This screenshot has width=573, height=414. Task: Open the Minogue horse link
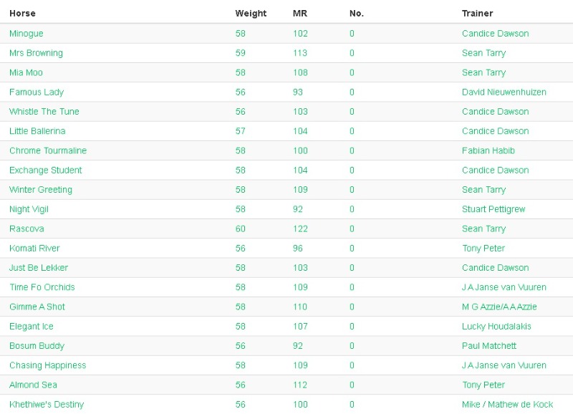click(x=27, y=34)
